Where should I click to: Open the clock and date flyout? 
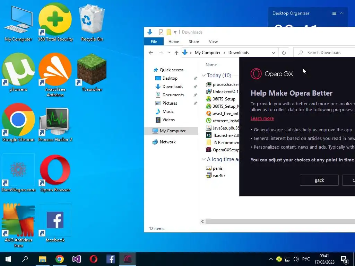click(x=324, y=259)
